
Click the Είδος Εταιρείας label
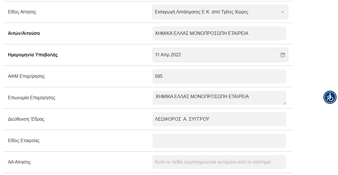click(24, 141)
